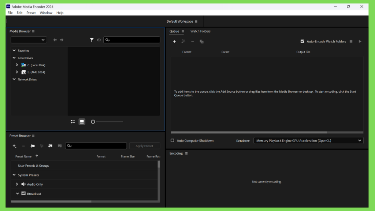Sort by Preset Name column header

click(23, 156)
